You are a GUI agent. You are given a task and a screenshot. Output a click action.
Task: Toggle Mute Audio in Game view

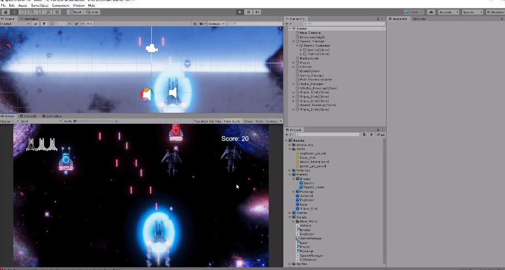[233, 121]
